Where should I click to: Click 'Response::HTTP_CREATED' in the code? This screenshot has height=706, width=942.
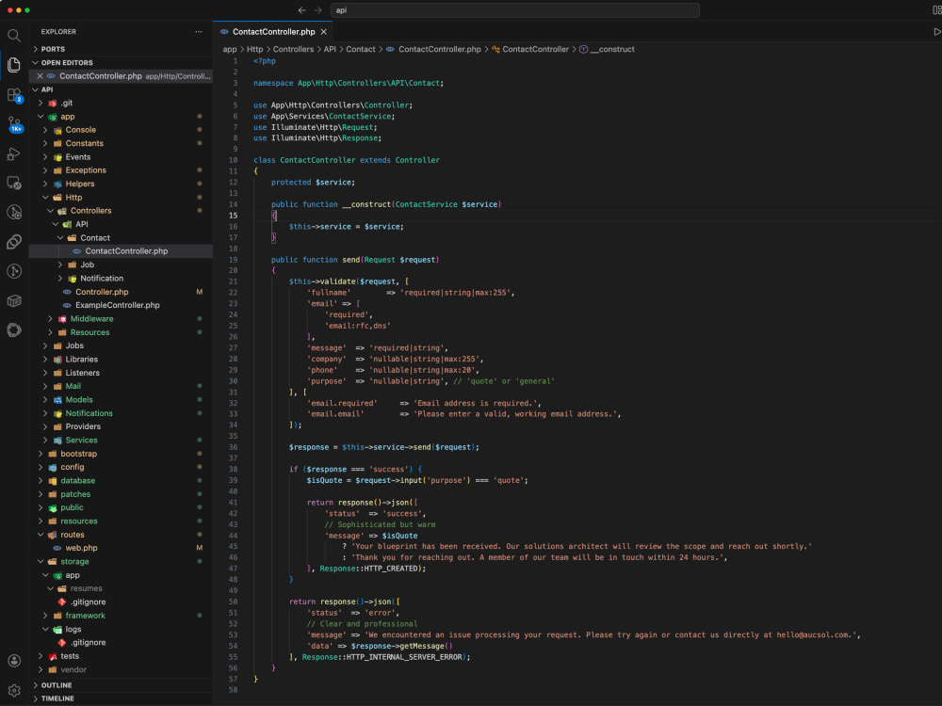tap(369, 569)
